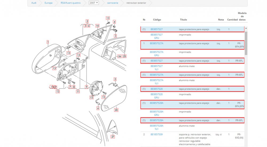267x147 pixels.
Task: Open the 8E0857527A 1L1 part code link
Action: click(x=156, y=82)
